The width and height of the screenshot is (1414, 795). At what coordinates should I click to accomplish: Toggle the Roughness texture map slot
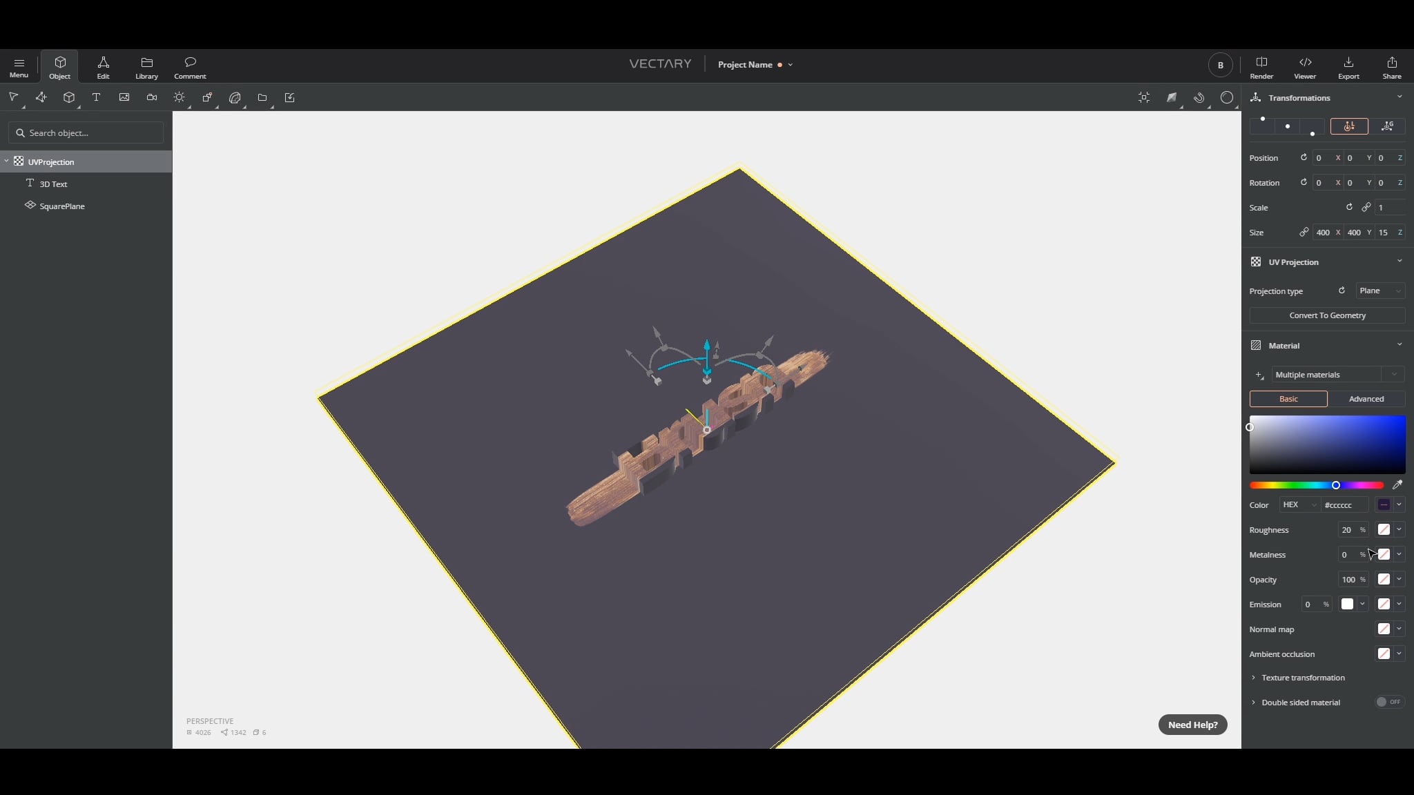(1384, 529)
